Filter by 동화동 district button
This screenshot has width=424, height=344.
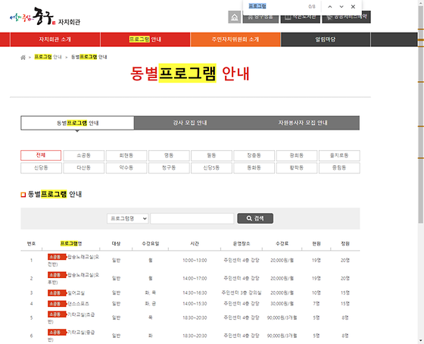[x=254, y=167]
